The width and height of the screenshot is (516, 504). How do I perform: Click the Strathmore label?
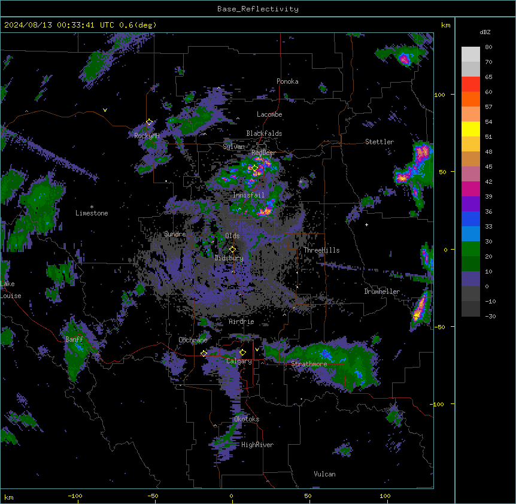(x=309, y=364)
